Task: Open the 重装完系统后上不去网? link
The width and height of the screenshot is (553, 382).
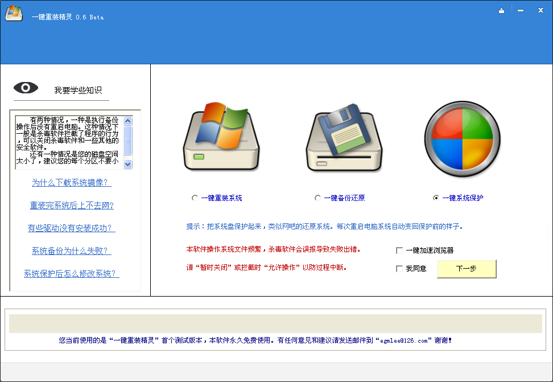Action: tap(72, 206)
